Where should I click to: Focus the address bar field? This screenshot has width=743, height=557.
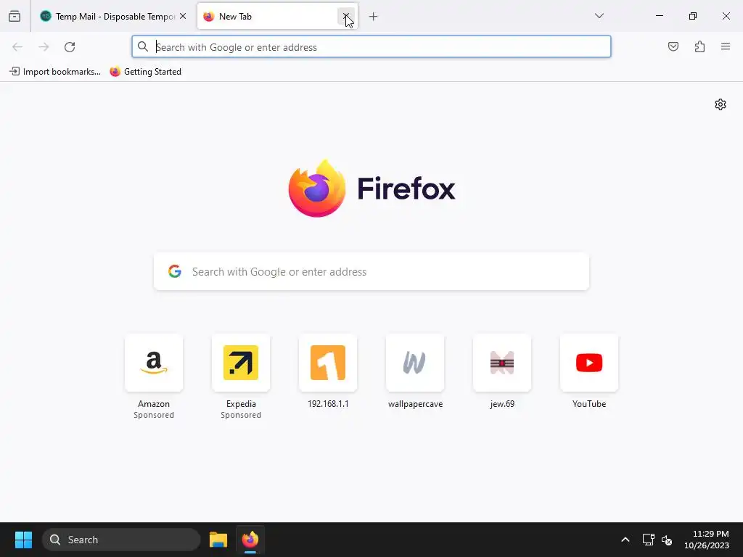pos(371,47)
